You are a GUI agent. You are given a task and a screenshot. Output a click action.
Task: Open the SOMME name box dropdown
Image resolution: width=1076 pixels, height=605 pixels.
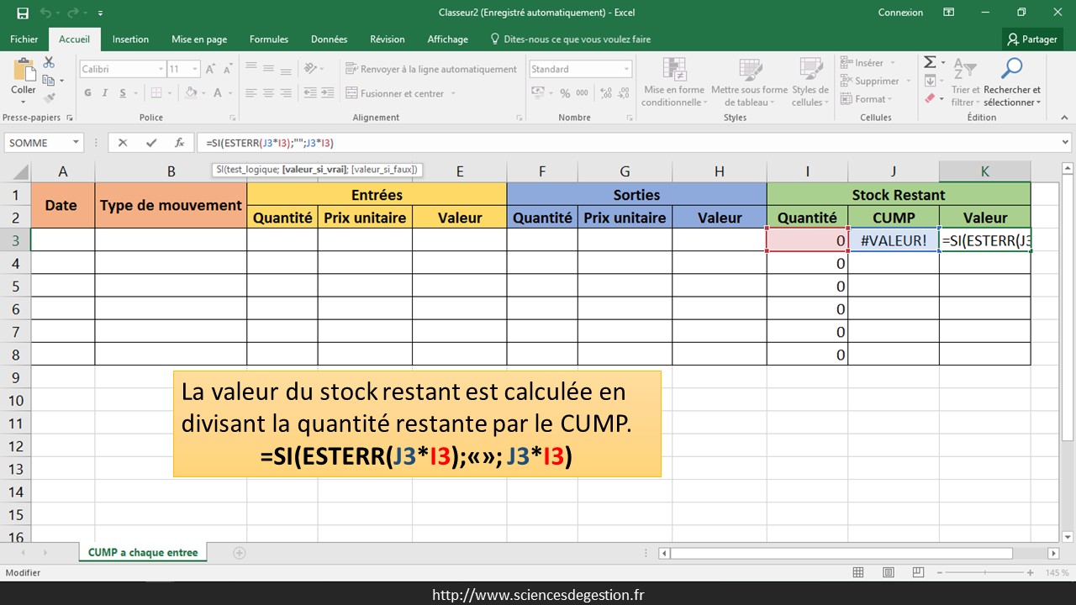tap(75, 143)
